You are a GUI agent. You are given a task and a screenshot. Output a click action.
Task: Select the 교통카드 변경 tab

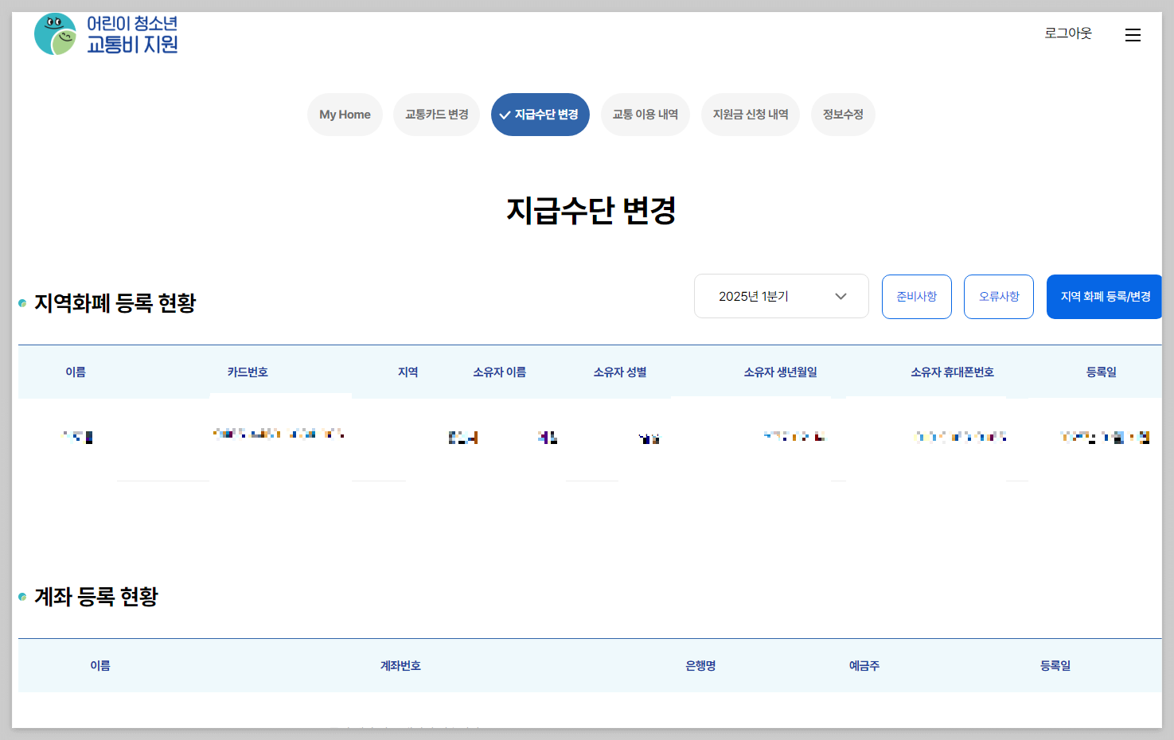click(436, 115)
